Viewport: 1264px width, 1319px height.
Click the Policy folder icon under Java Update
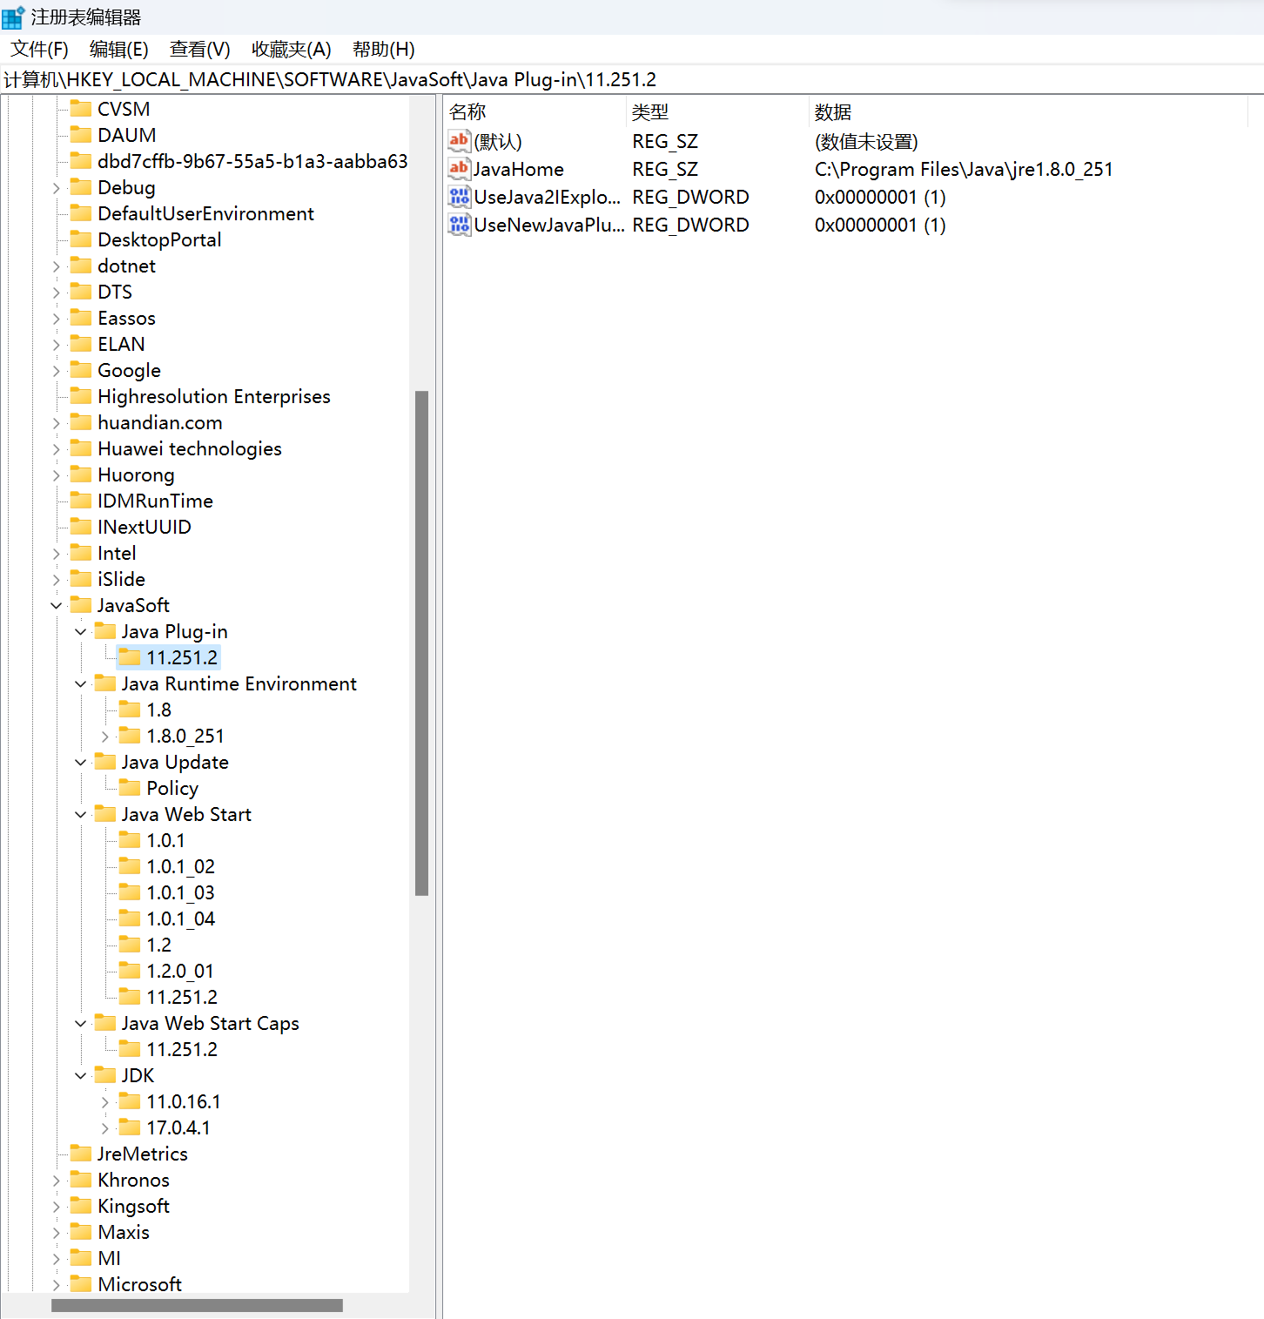128,788
